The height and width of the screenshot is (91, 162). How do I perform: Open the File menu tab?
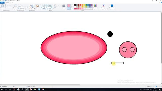coord(2,3)
